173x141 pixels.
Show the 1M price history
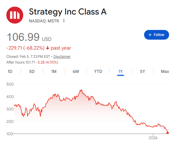tap(54, 71)
